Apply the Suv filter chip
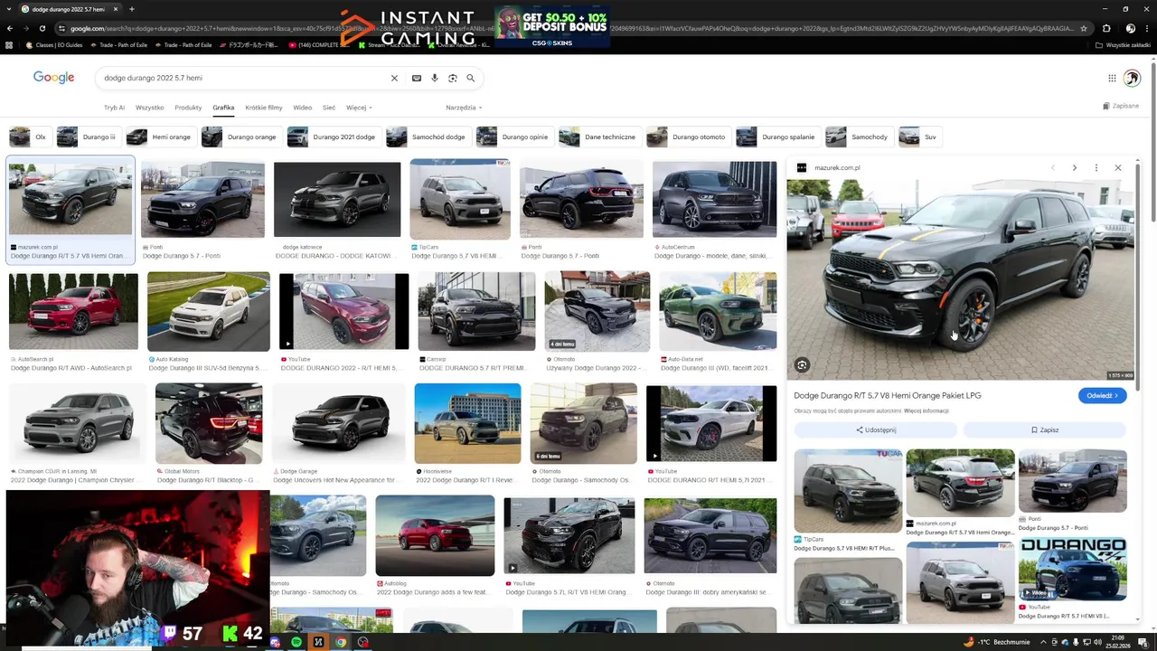 919,137
